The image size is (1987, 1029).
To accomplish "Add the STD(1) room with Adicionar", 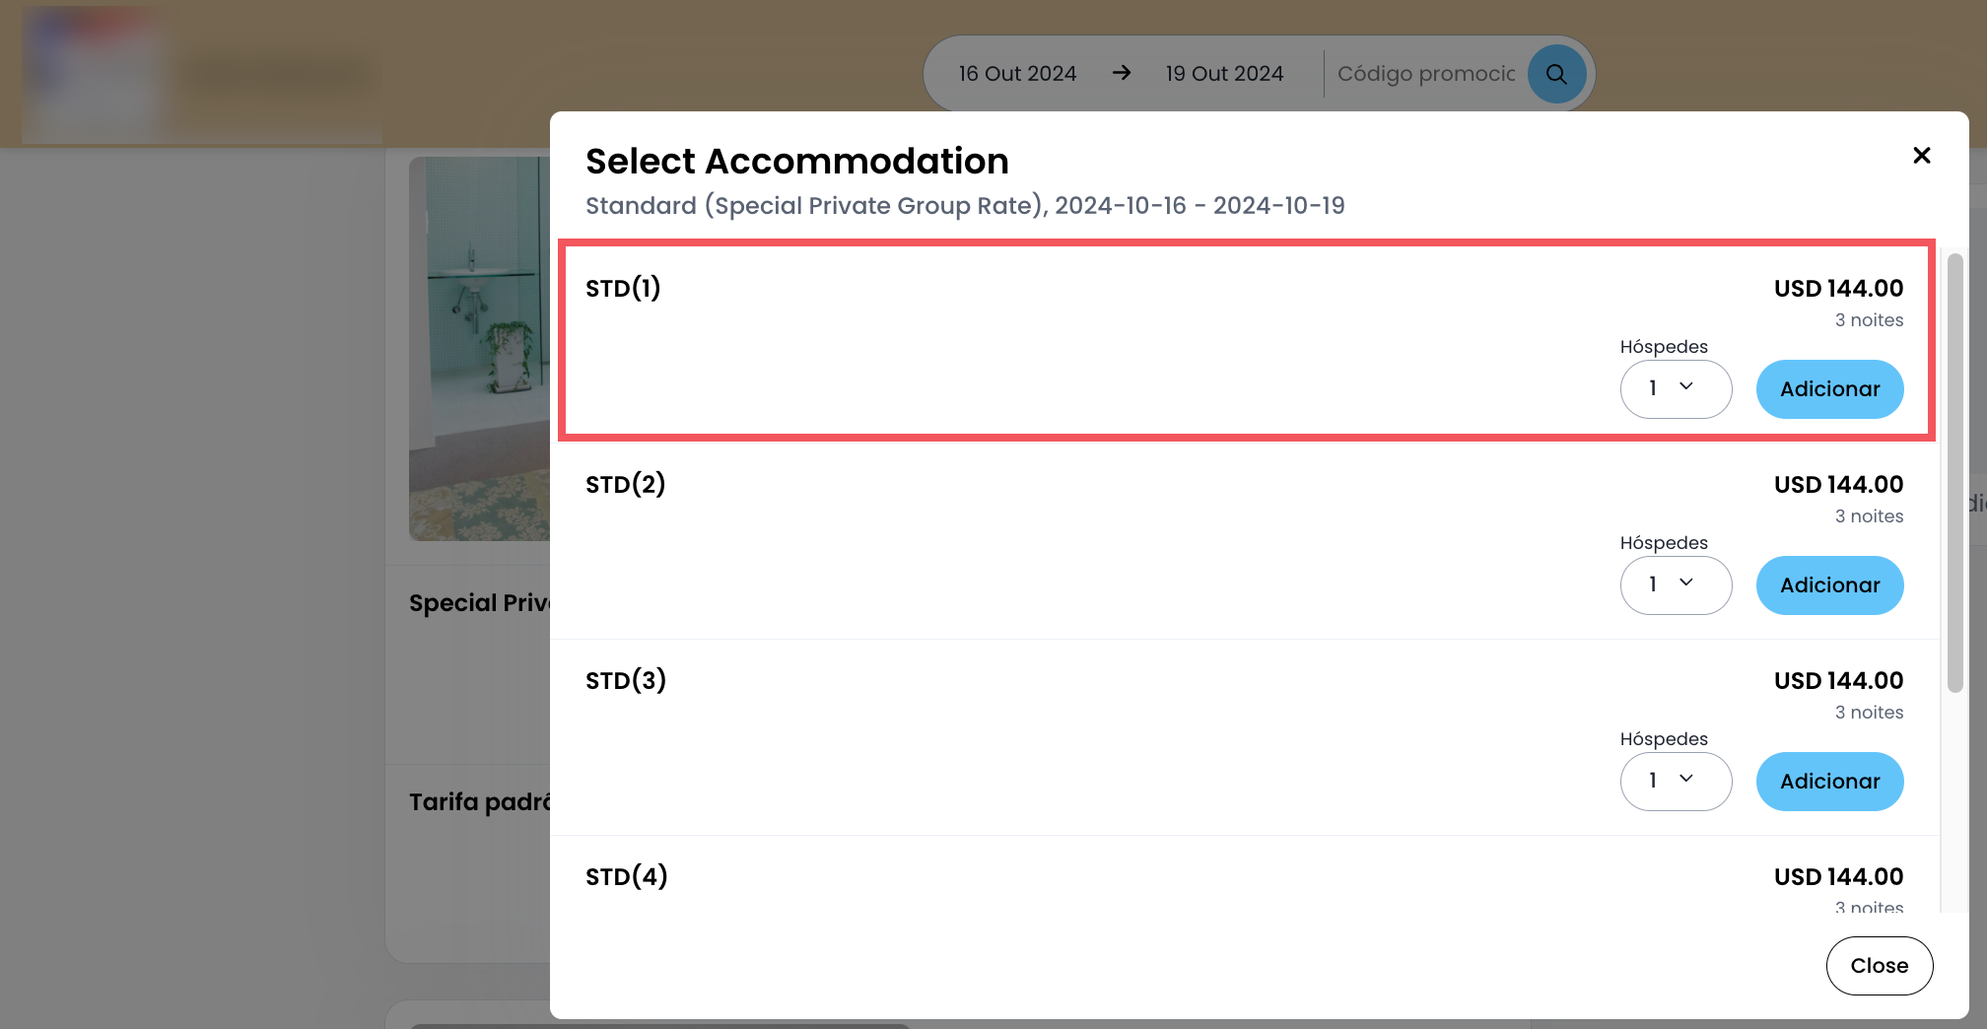I will pos(1828,388).
